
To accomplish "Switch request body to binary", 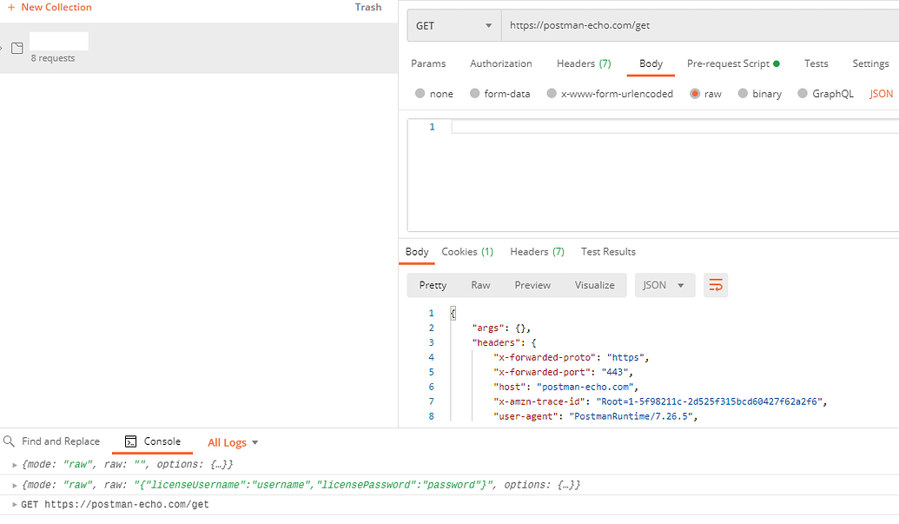I will coord(759,93).
